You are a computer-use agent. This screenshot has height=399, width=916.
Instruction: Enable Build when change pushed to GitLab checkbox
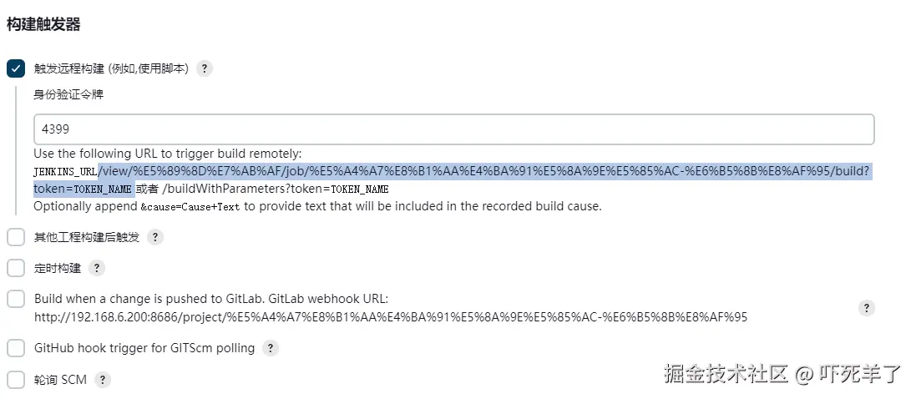click(16, 299)
